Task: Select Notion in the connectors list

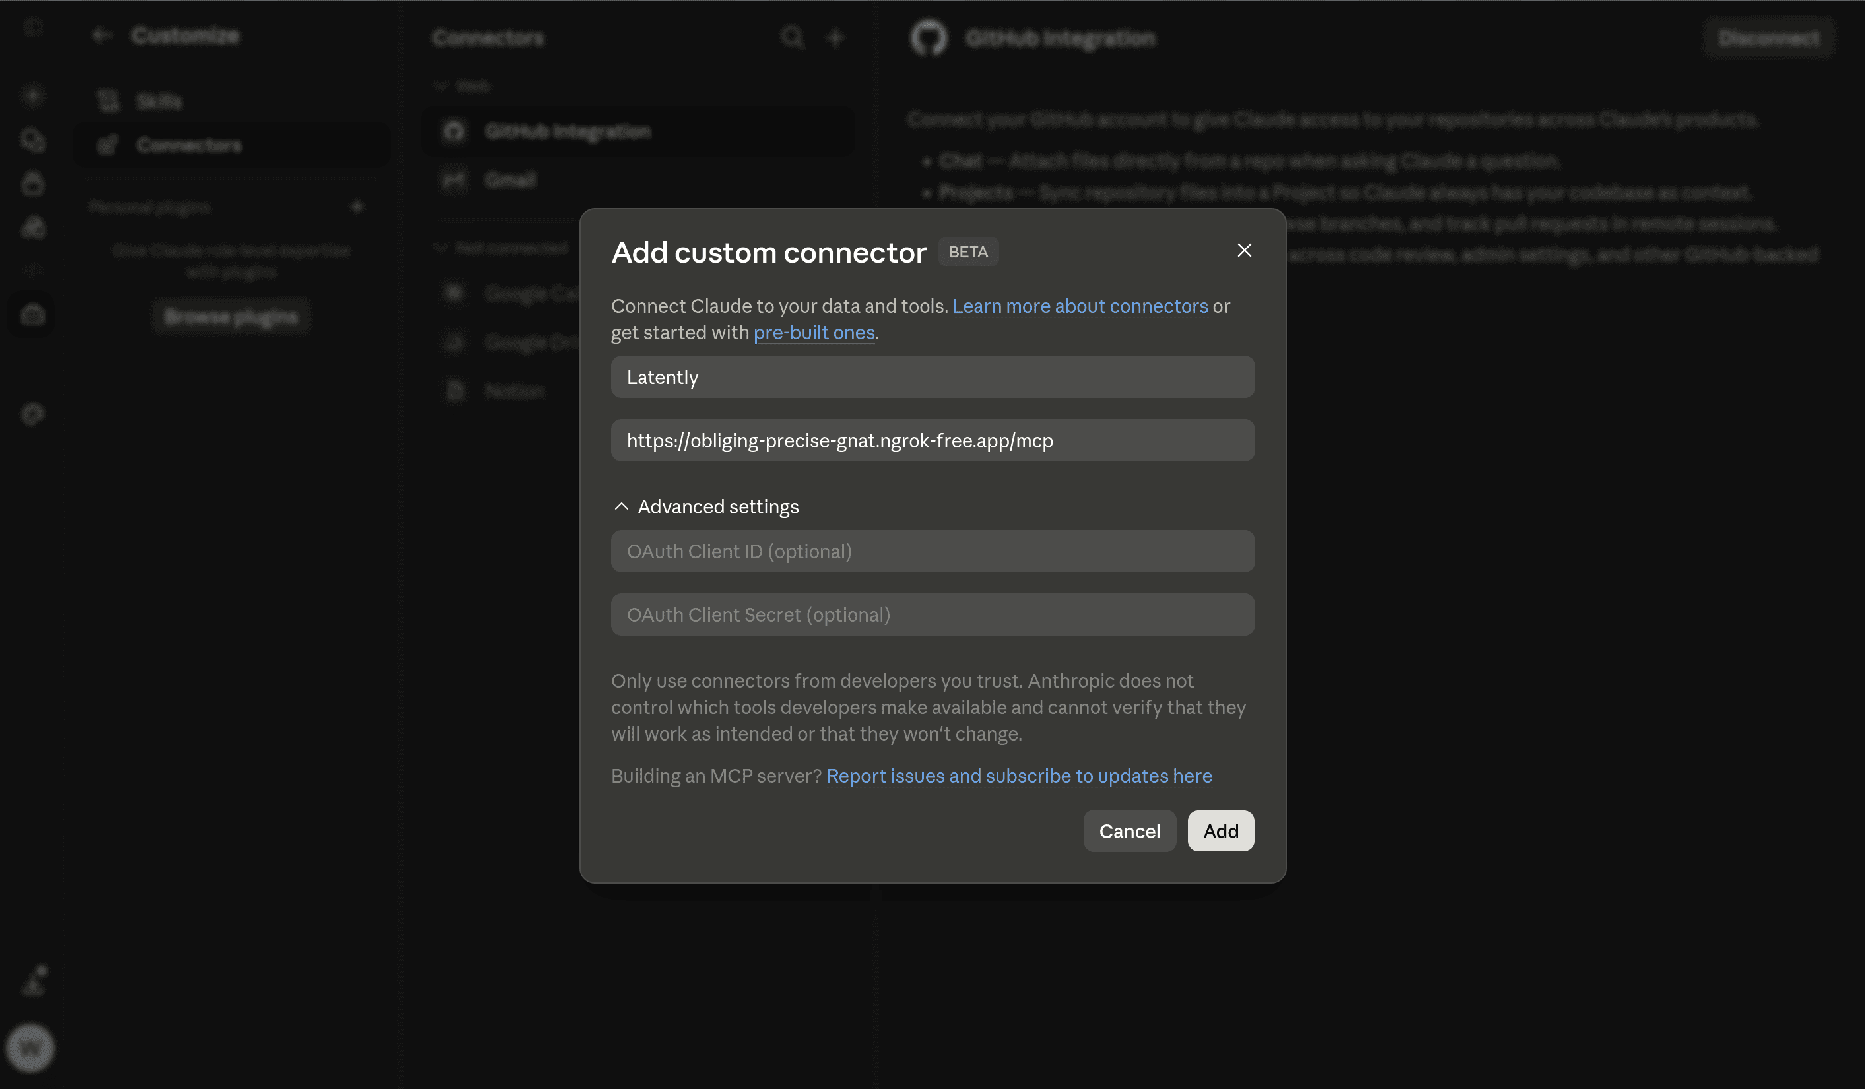Action: coord(514,390)
